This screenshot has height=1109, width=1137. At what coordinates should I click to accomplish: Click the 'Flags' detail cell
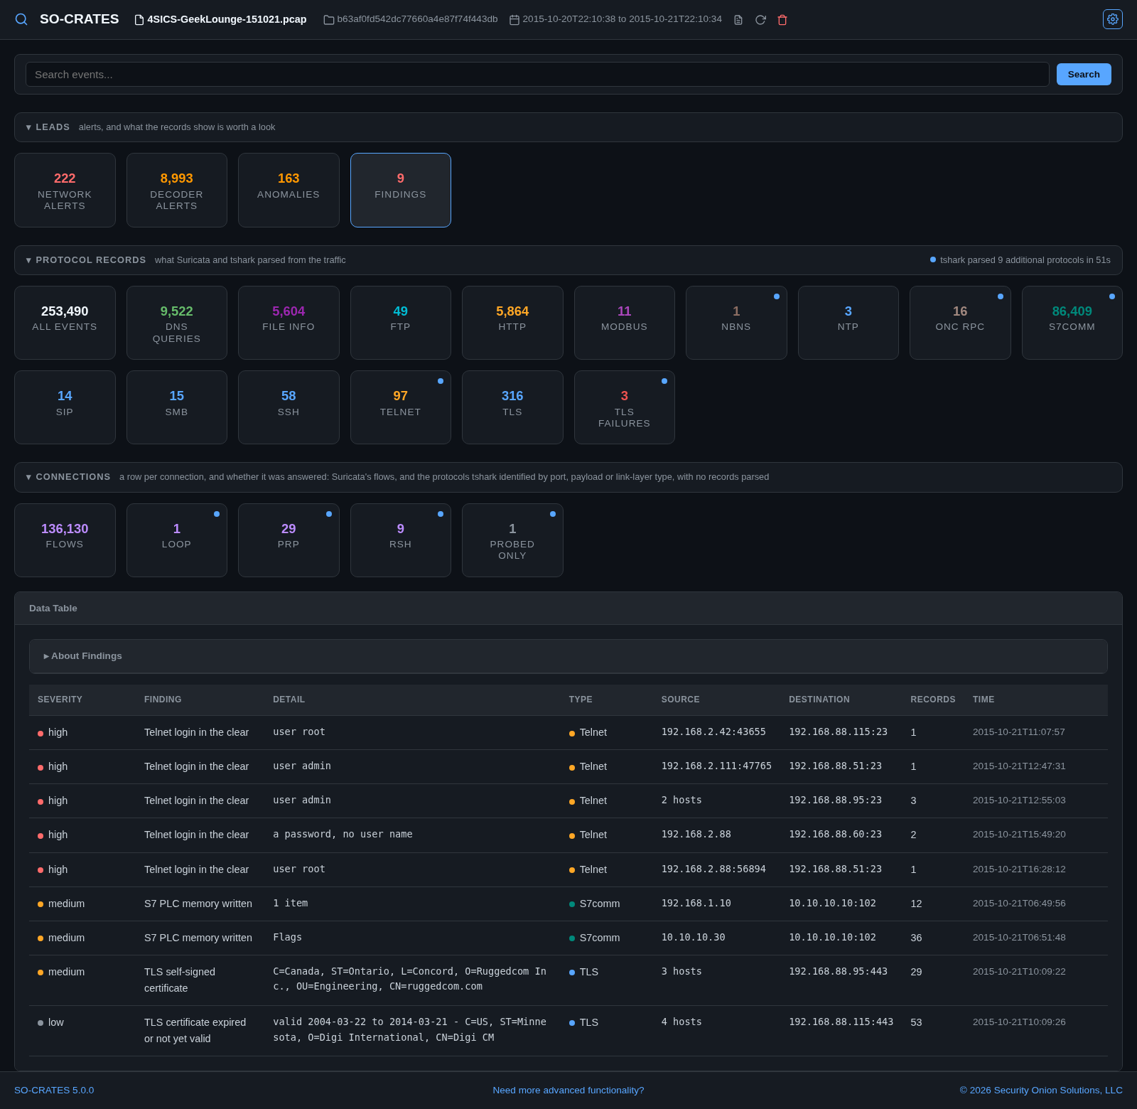click(x=288, y=937)
